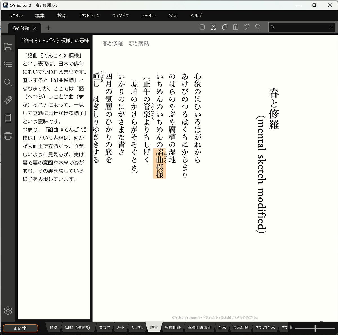
Task: Switch to 章立て style tab
Action: 104,327
